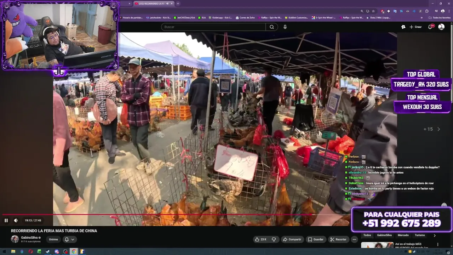The image size is (453, 255).
Task: Click the sparkle icon left of Crear
Action: coord(403,27)
